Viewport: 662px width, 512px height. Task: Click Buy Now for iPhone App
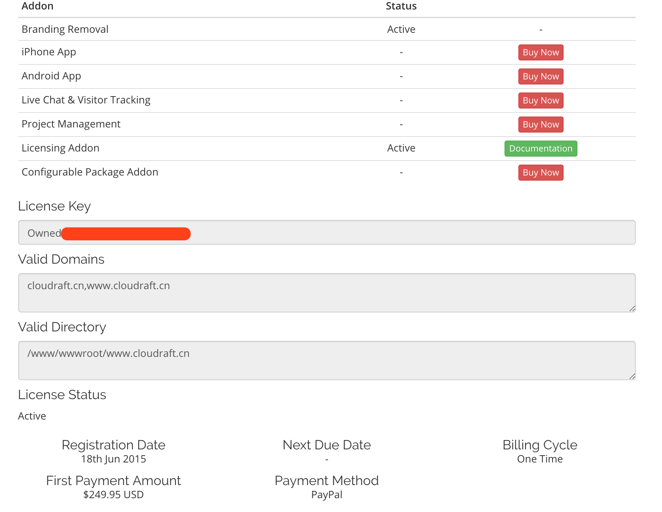(541, 52)
